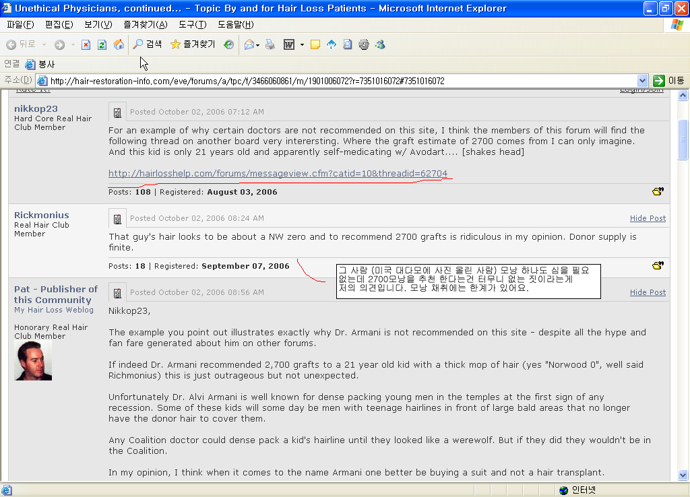Viewport: 690px width, 497px height.
Task: Click the Stop loading toolbar icon
Action: [86, 45]
